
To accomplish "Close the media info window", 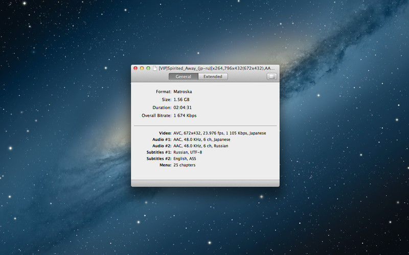I will 135,68.
